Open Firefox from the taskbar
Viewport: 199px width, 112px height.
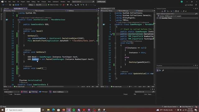point(63,110)
